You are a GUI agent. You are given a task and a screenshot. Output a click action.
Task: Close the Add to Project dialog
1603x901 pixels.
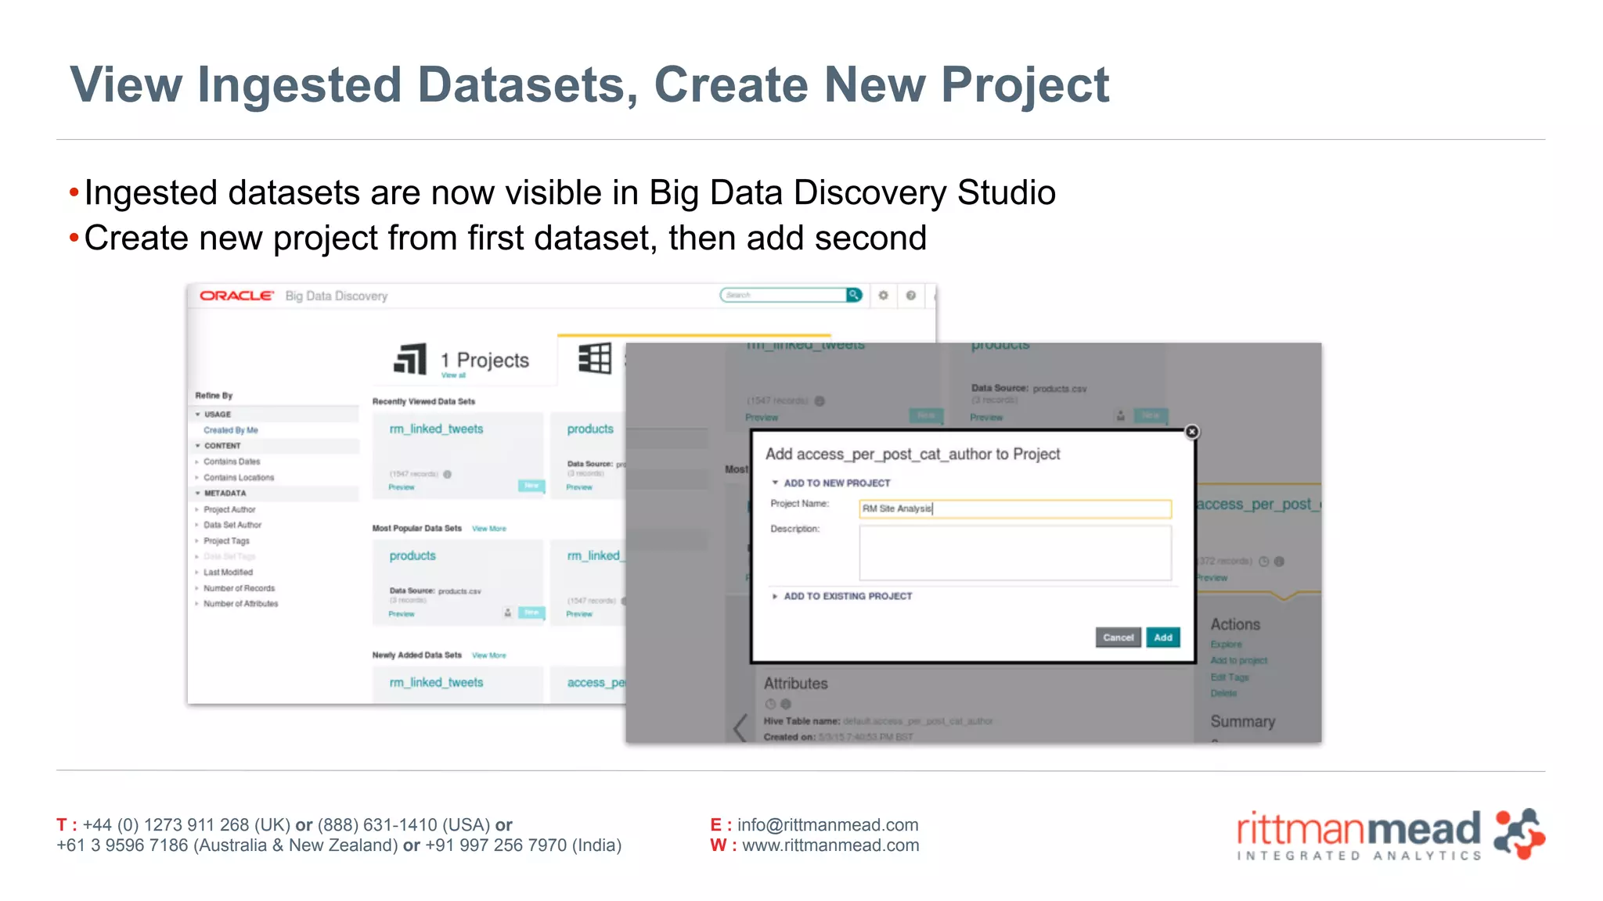pyautogui.click(x=1191, y=432)
